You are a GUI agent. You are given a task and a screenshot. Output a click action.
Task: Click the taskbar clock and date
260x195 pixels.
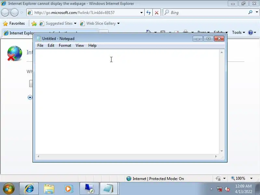tap(243, 189)
